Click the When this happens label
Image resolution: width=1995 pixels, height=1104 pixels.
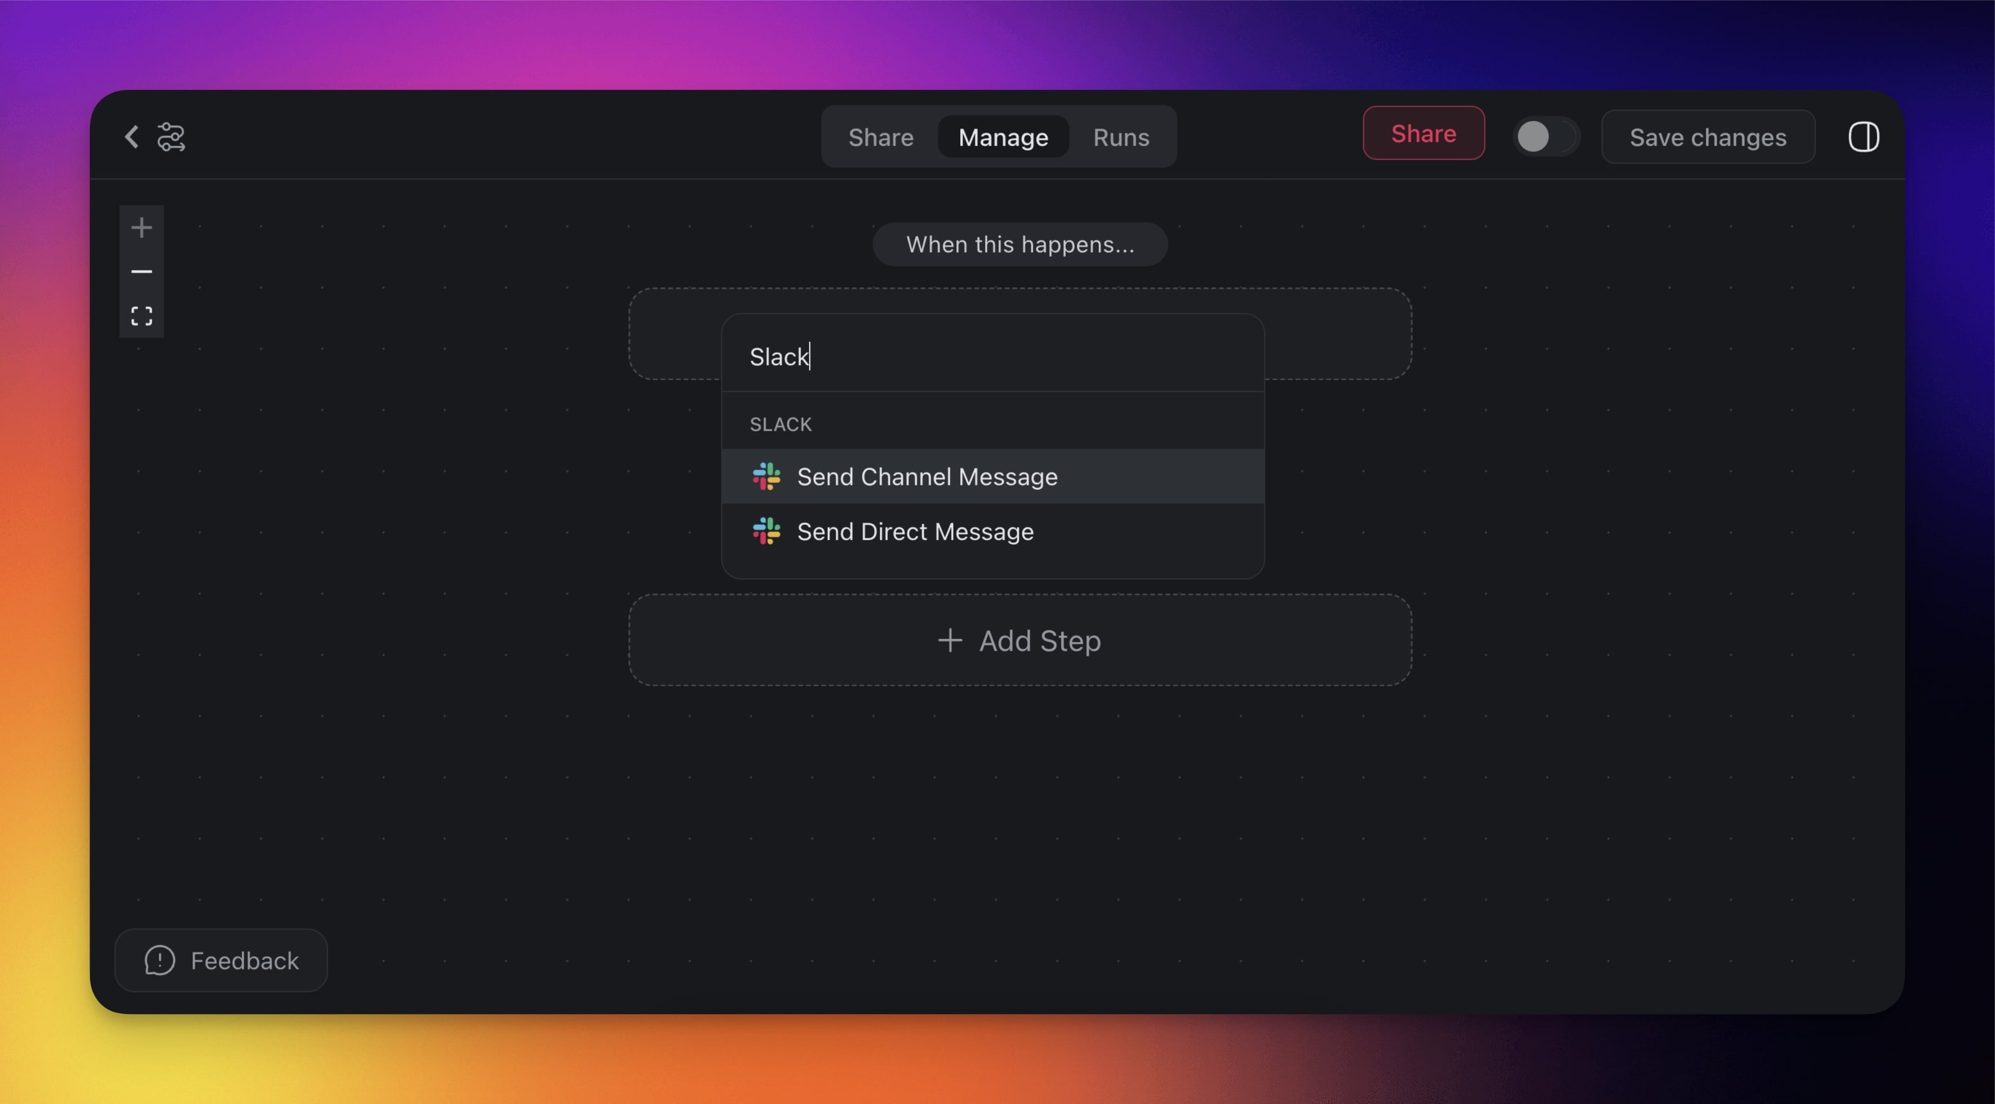tap(1019, 245)
